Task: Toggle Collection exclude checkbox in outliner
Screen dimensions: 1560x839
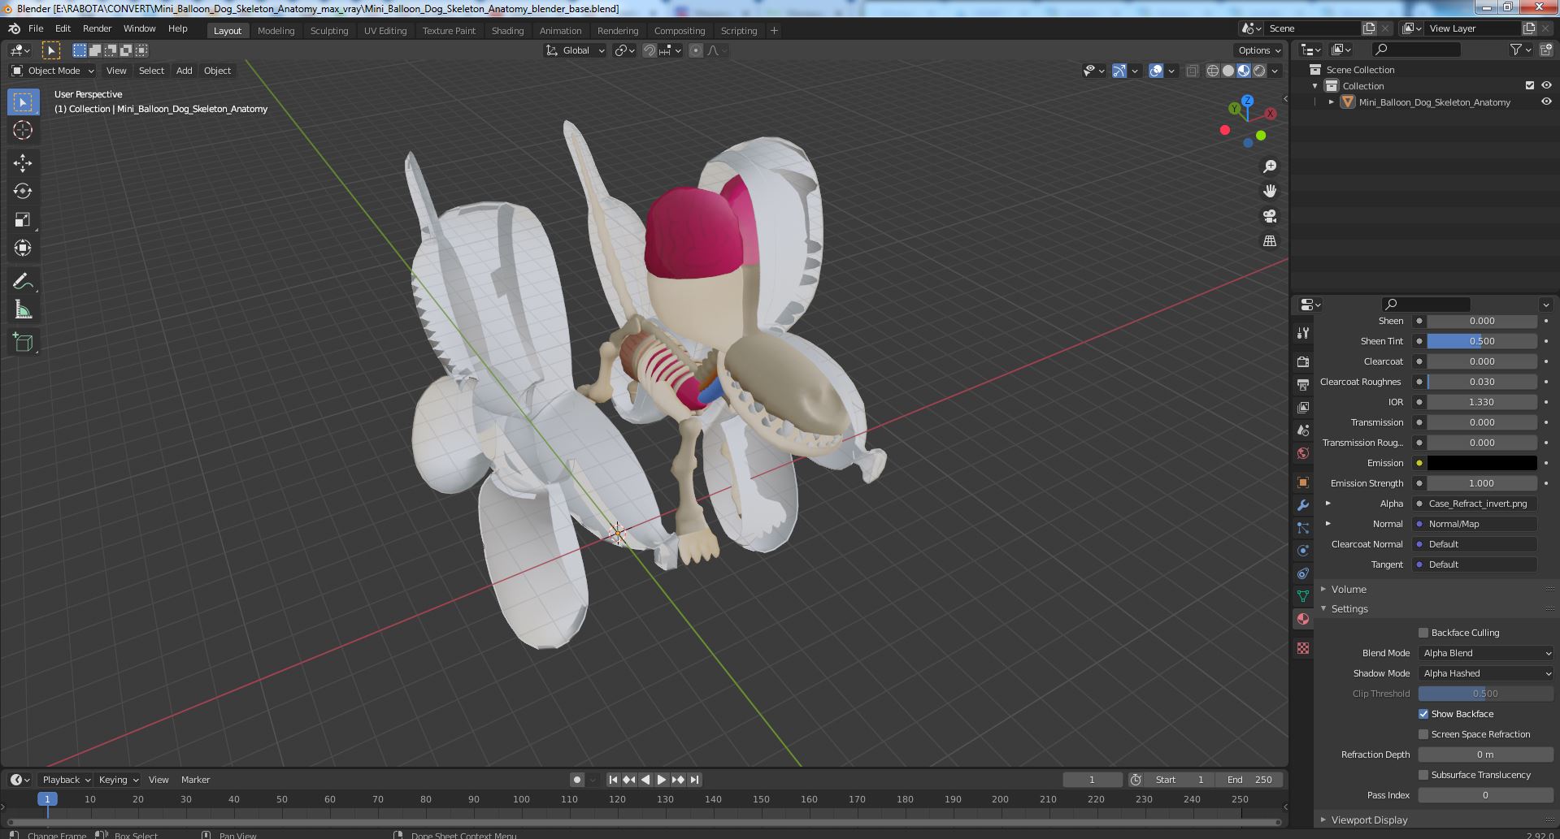Action: tap(1530, 85)
